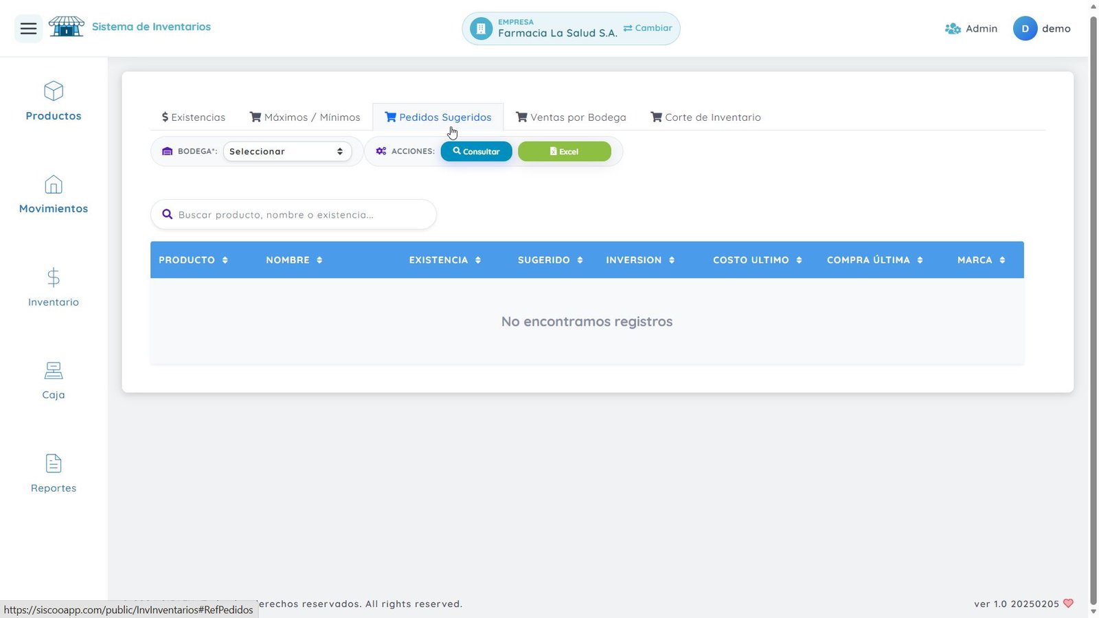
Task: Sort by INVERSION column
Action: tap(640, 260)
